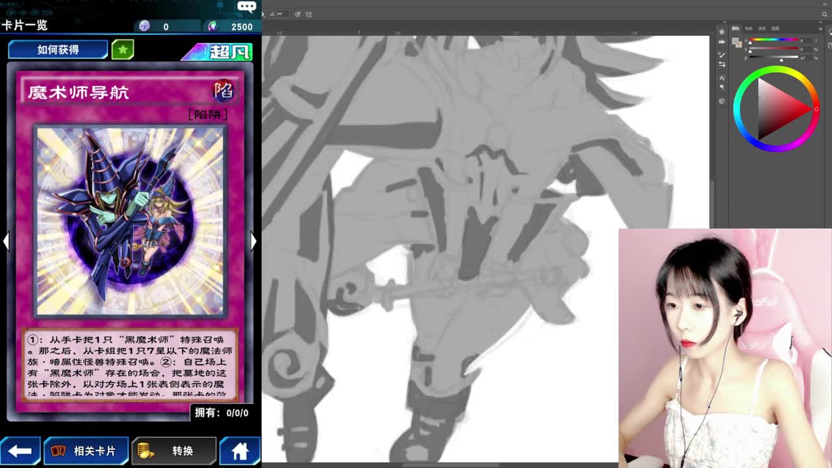The width and height of the screenshot is (832, 468).
Task: Toggle pressure for size icon in options bar
Action: tap(298, 14)
